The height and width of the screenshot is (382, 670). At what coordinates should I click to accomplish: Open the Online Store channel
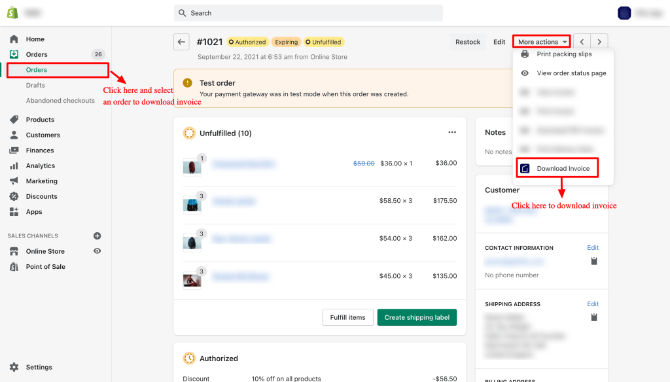[x=45, y=251]
